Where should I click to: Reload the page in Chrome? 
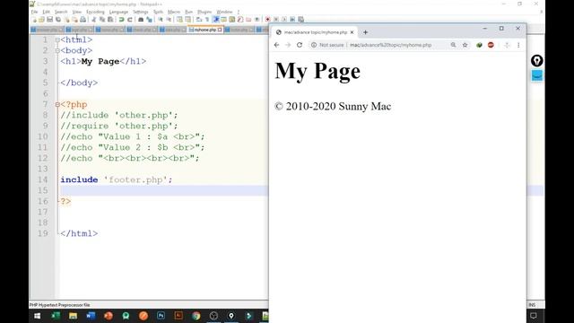click(300, 45)
